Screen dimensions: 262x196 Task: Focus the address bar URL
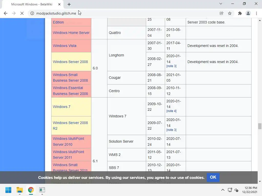[x=56, y=13]
